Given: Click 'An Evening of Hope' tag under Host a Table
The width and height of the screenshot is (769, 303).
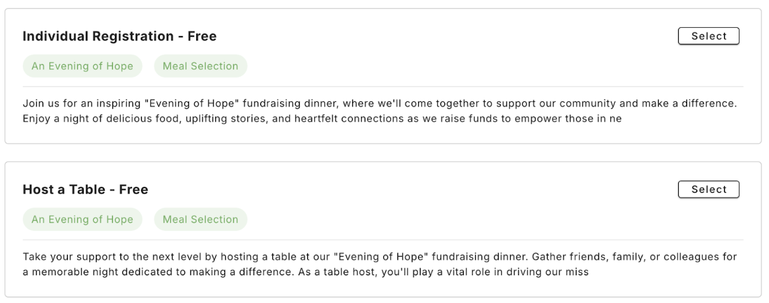Looking at the screenshot, I should [x=82, y=219].
